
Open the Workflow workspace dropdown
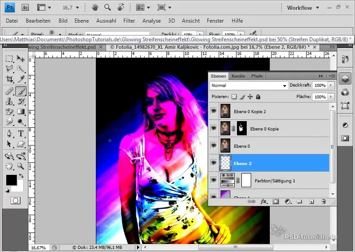pyautogui.click(x=303, y=8)
